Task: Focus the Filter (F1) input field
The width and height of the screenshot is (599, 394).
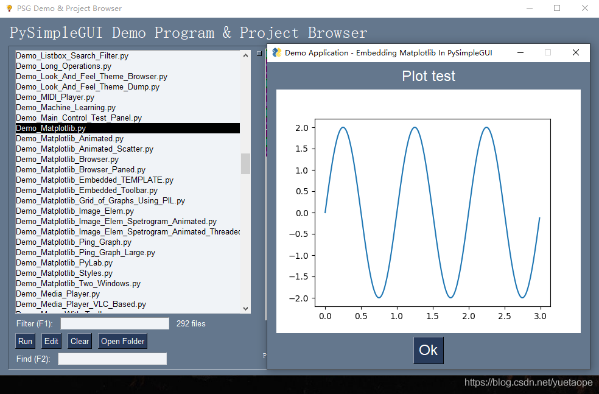Action: 114,324
